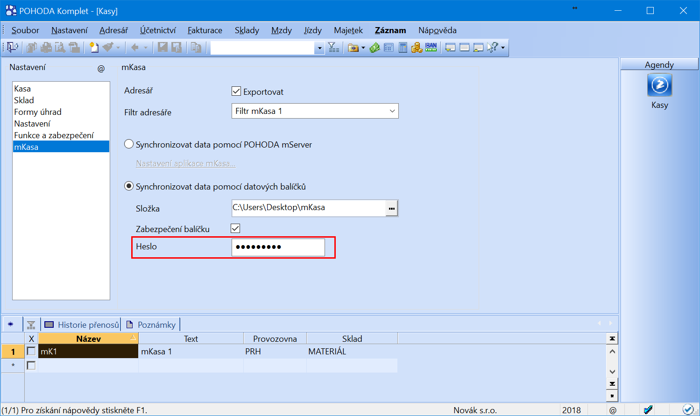Click the browse button beside Složka field
The width and height of the screenshot is (700, 416).
[x=392, y=208]
